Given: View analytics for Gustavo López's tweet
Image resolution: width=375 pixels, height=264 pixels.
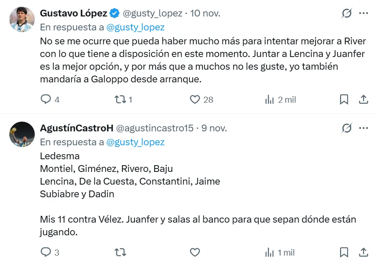Looking at the screenshot, I should pos(269,100).
